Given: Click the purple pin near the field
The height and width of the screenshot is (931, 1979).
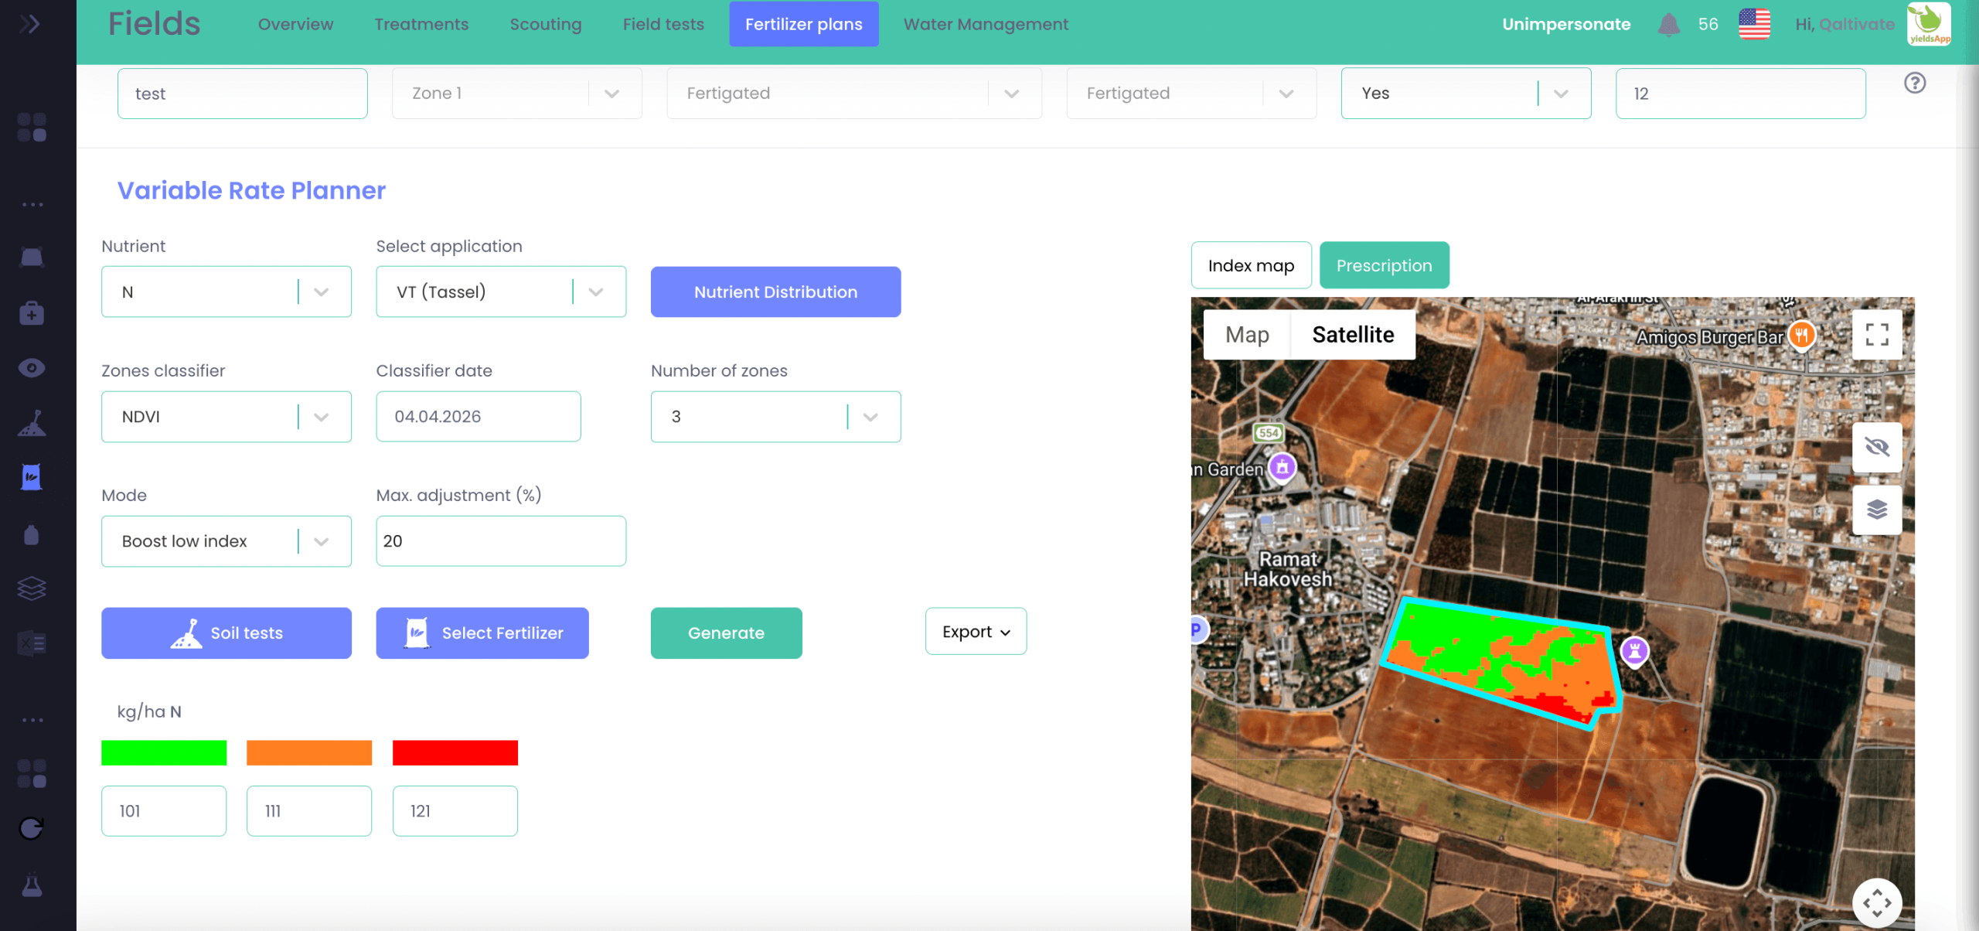Looking at the screenshot, I should (1634, 651).
